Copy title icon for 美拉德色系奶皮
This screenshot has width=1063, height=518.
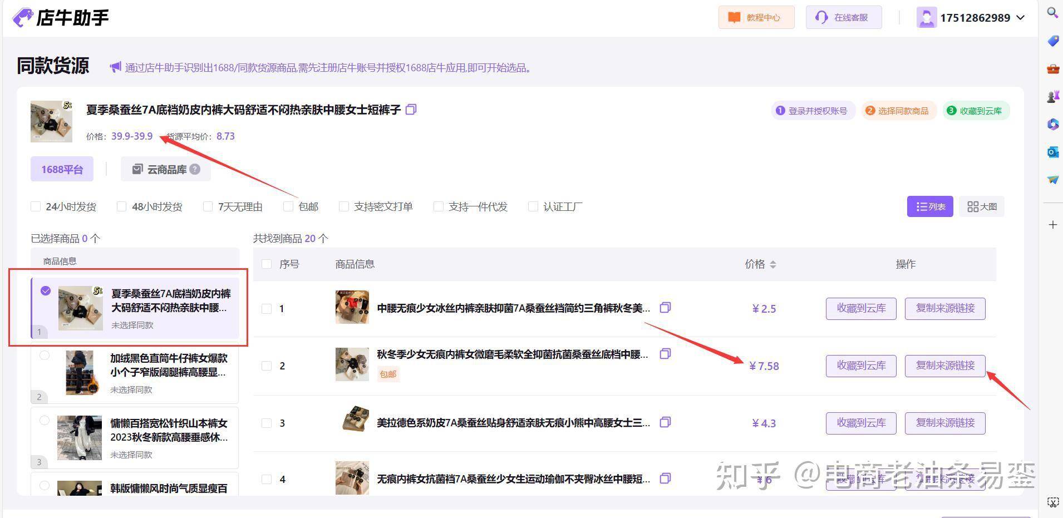(665, 422)
